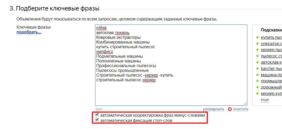Click the "подобрать..." keyword selection link
The height and width of the screenshot is (129, 282).
point(29,32)
